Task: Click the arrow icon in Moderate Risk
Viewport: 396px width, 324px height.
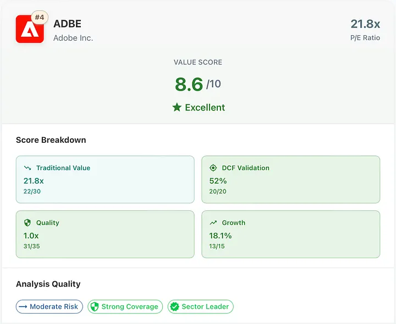Action: [23, 306]
